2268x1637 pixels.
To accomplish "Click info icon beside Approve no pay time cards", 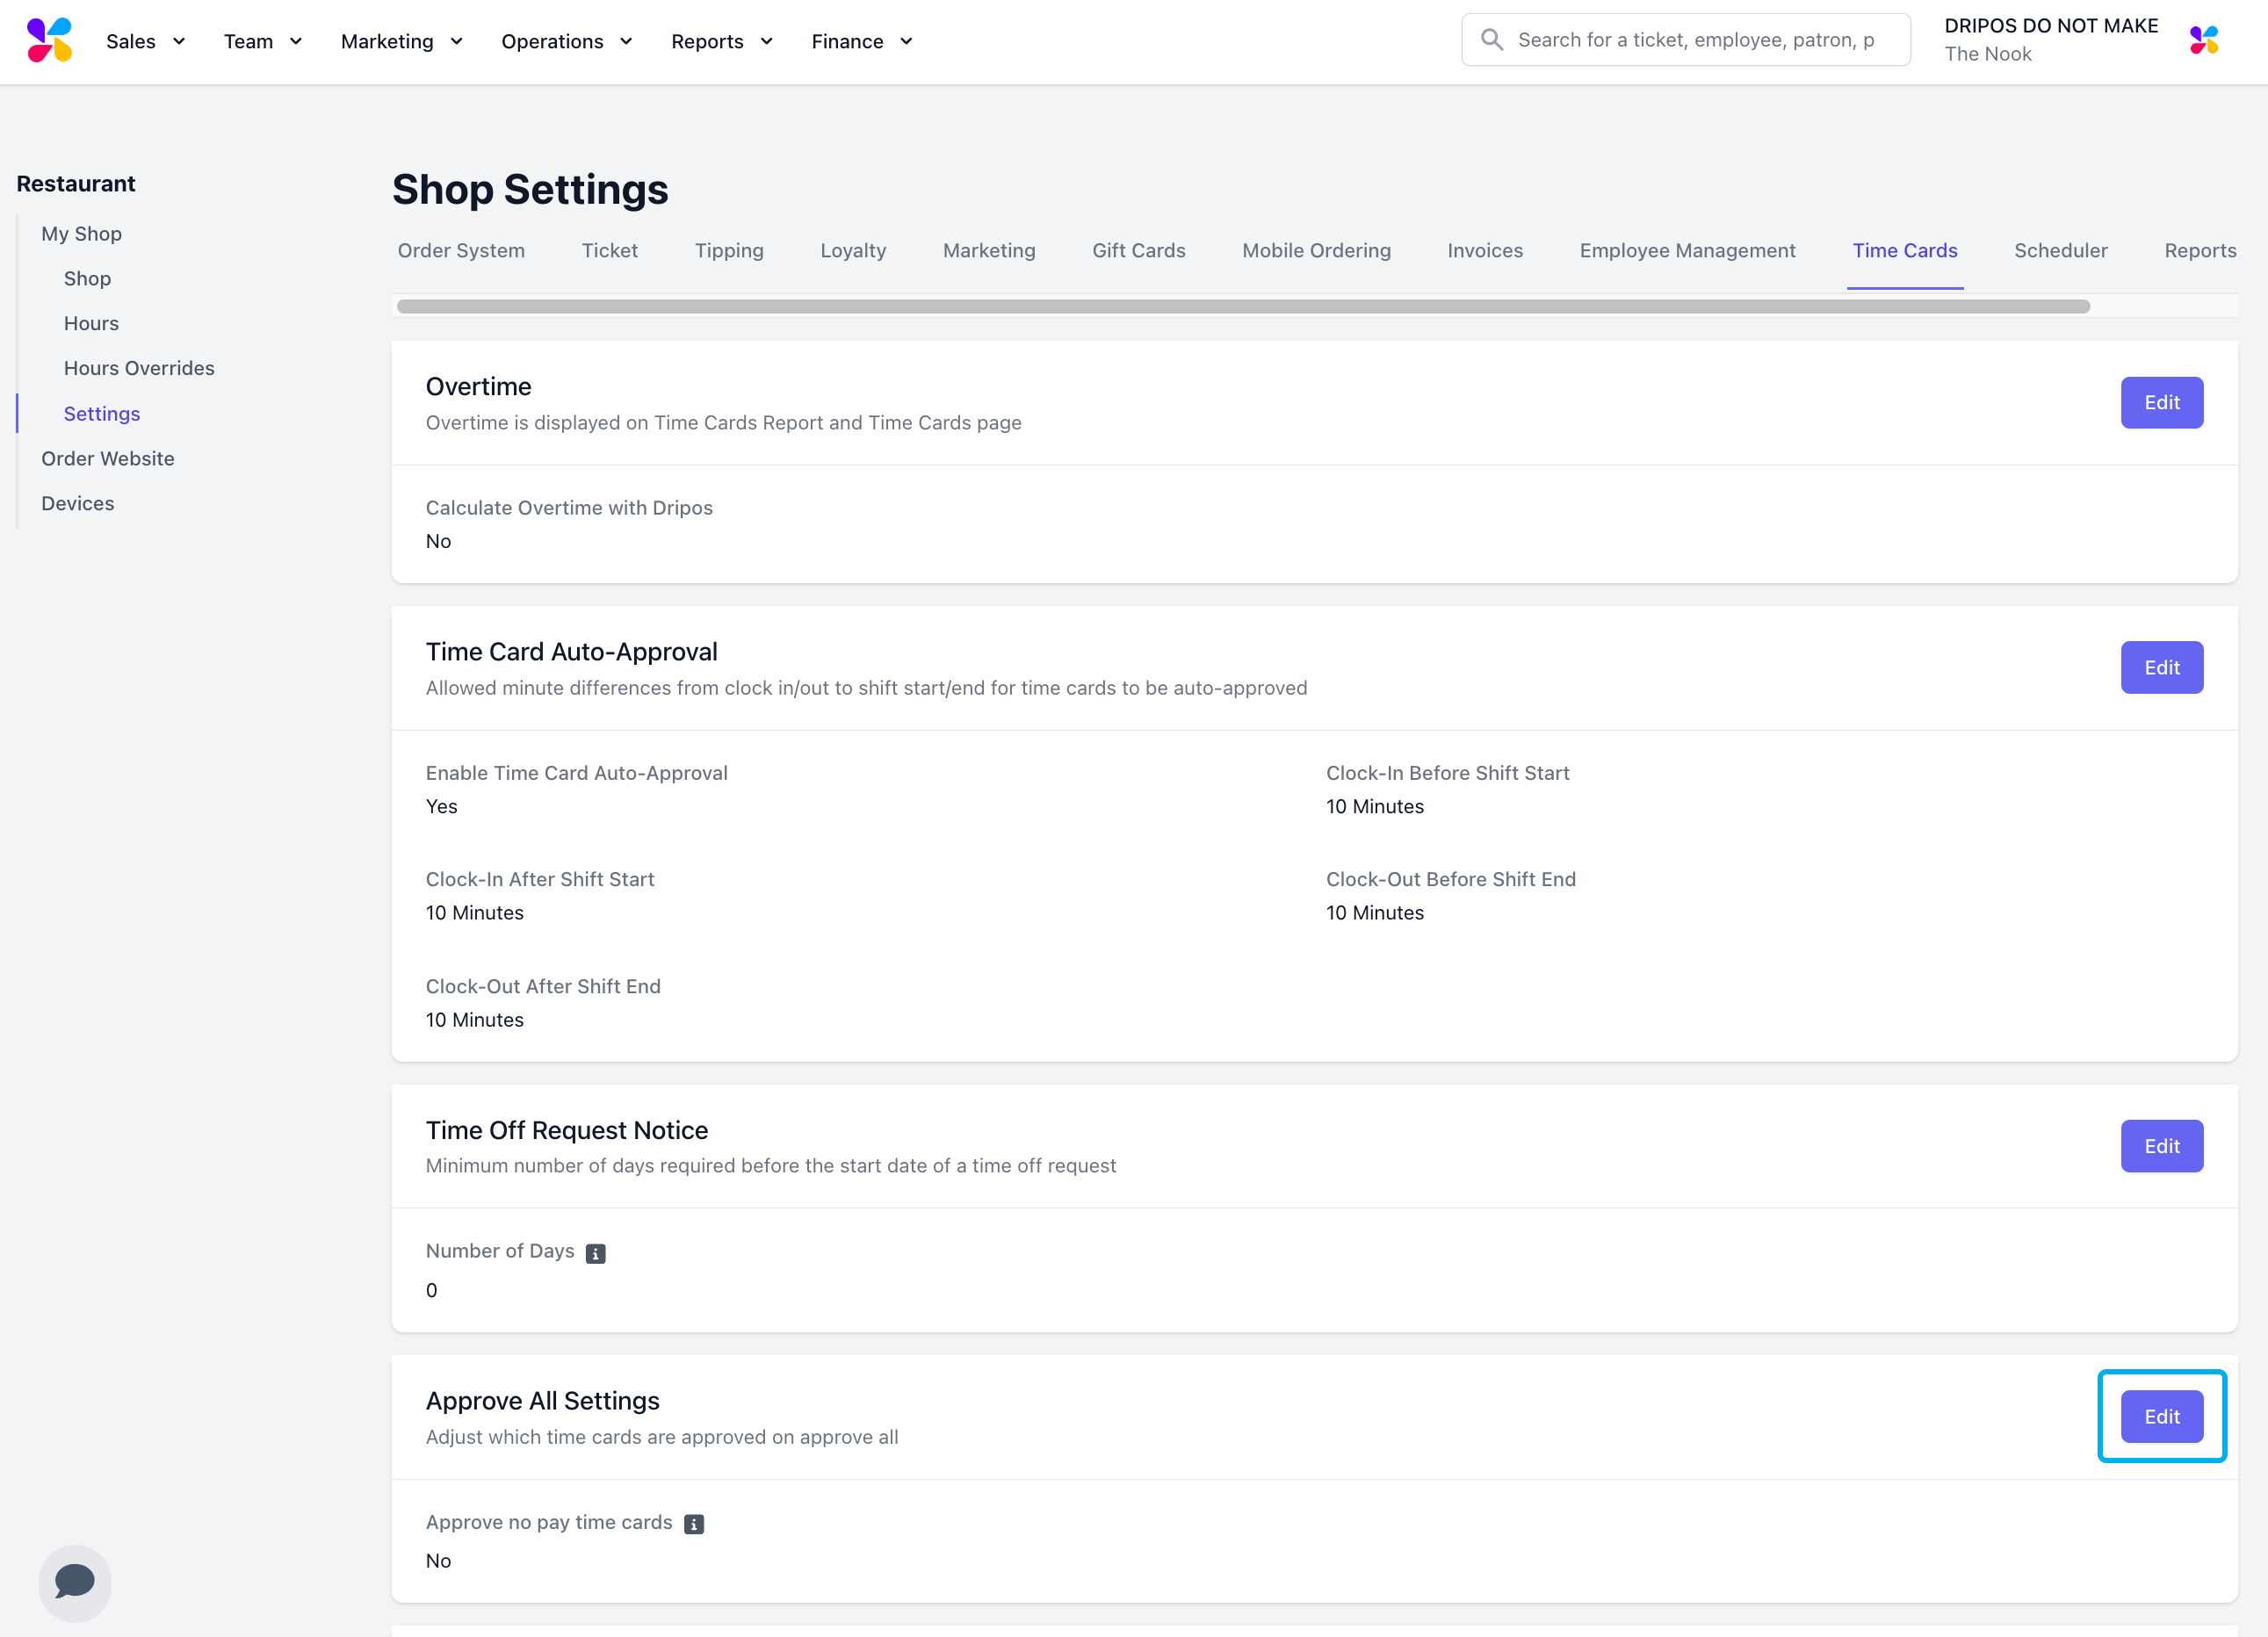I will (693, 1523).
